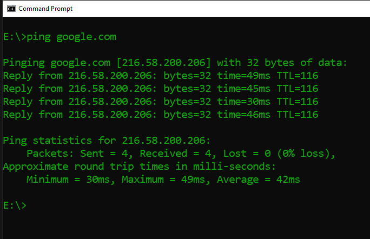This screenshot has width=370, height=239.
Task: Click 'Approximate round trip times in milli-seconds:' line
Action: point(139,167)
